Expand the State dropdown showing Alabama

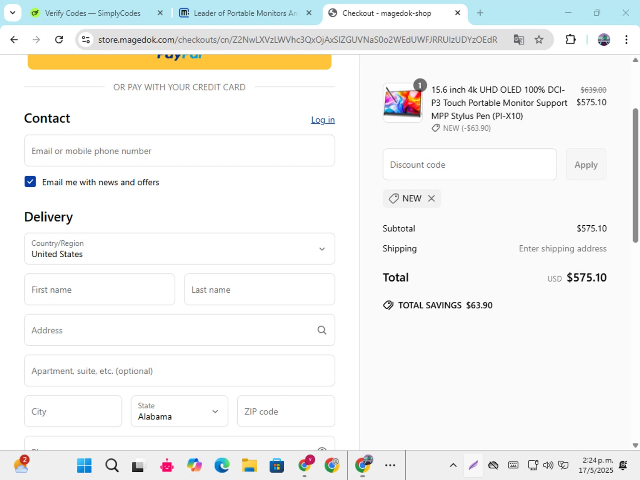[179, 411]
